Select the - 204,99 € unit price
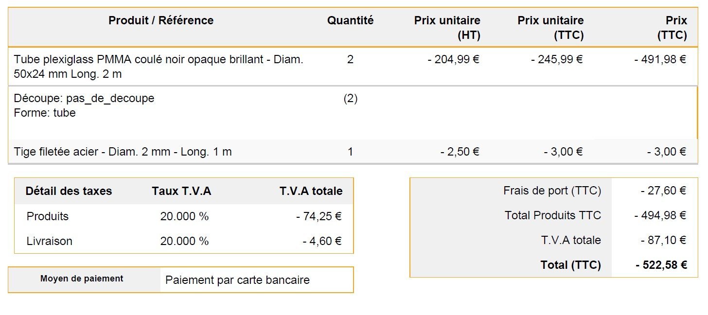The width and height of the screenshot is (708, 315). pos(454,59)
